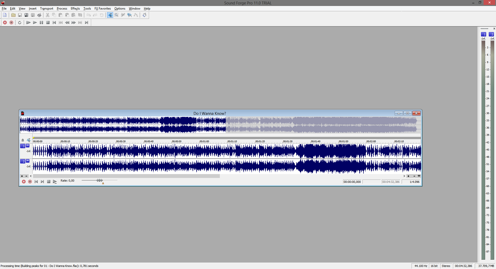Copy the selection from the toolbar
Viewport: 496px width, 269px height.
[x=54, y=15]
